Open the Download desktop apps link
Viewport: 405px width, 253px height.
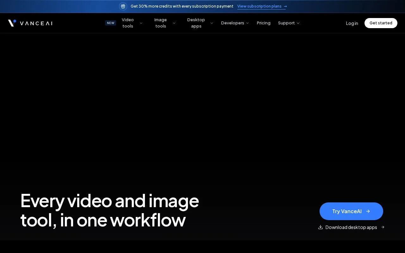click(x=351, y=227)
